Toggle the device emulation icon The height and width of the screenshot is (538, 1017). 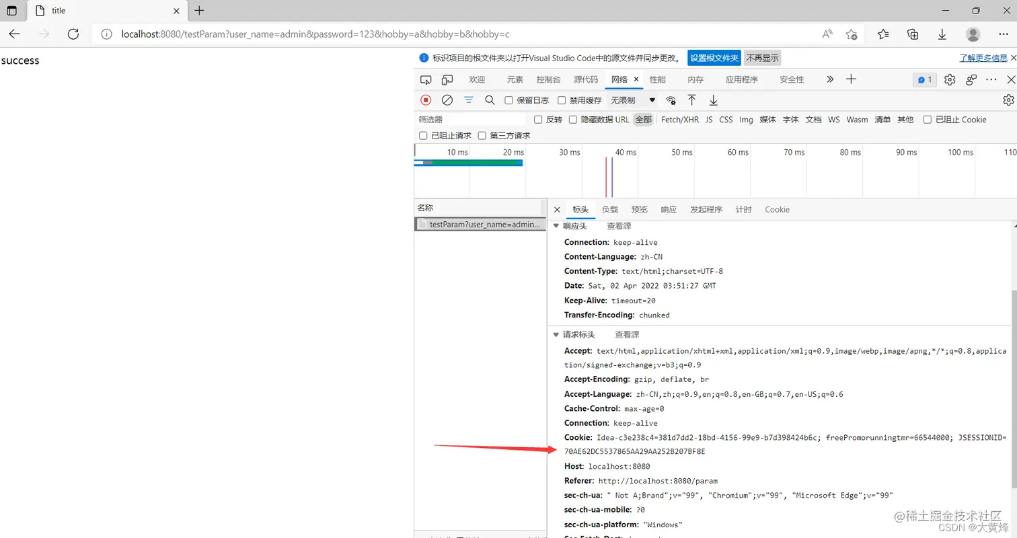click(x=447, y=79)
